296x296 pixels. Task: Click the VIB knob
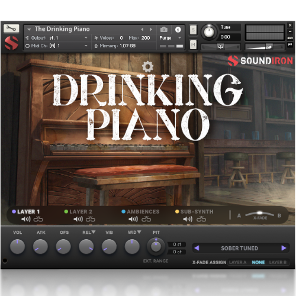pos(109,246)
